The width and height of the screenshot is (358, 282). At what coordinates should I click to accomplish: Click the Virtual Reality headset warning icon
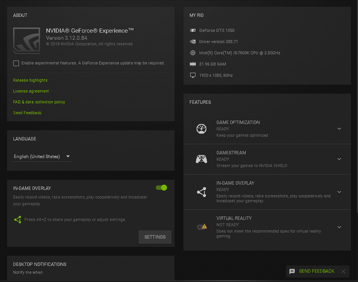[202, 227]
